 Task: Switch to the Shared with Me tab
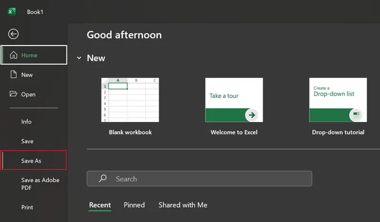(183, 205)
